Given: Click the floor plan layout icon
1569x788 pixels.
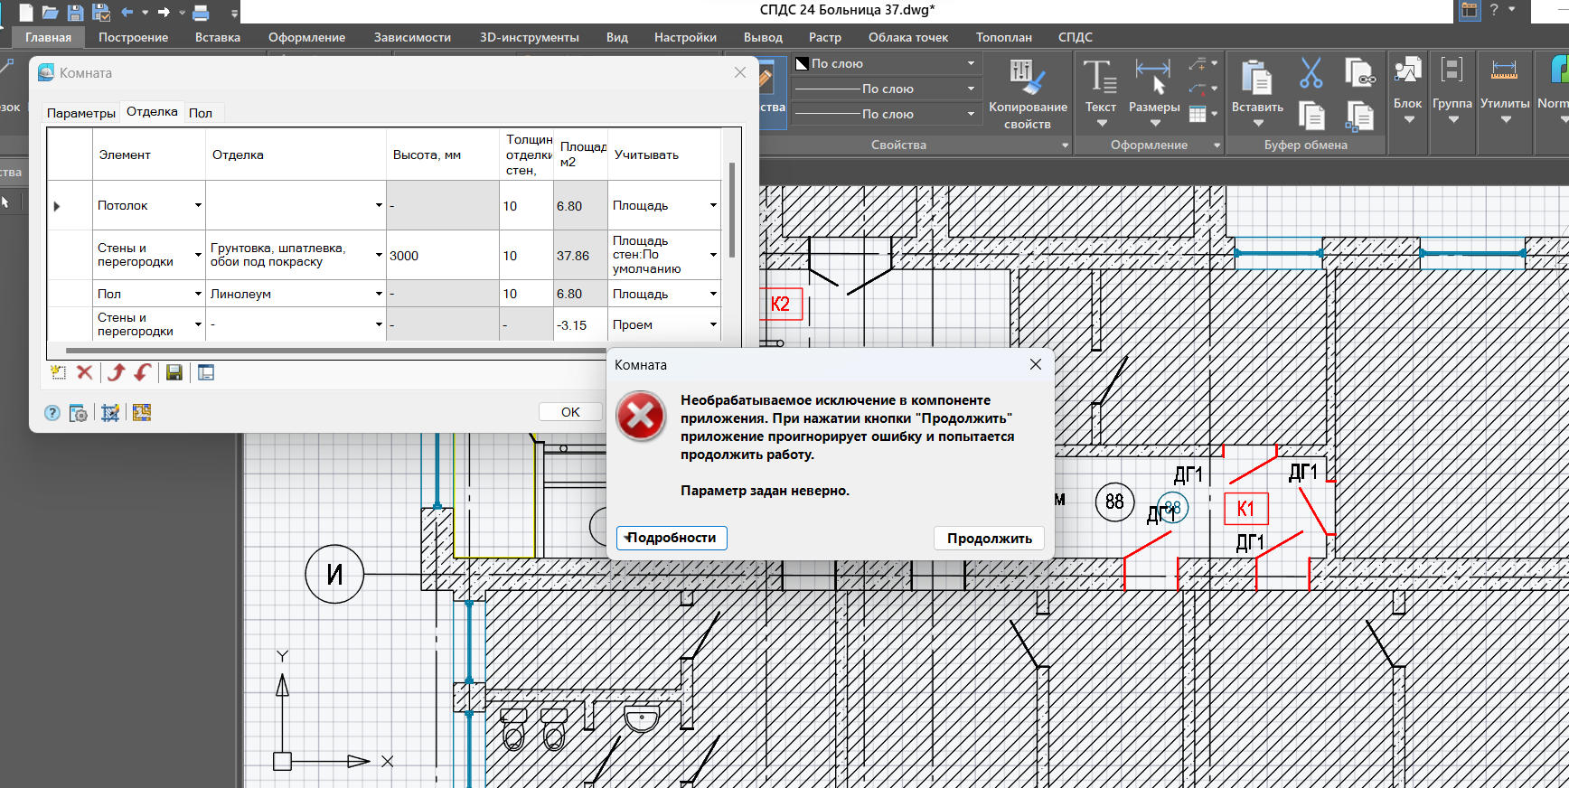Looking at the screenshot, I should 142,413.
